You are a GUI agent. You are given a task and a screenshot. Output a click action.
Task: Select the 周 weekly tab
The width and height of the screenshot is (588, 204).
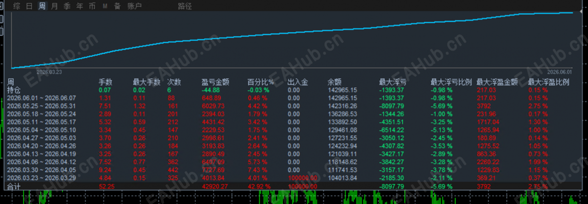click(42, 6)
